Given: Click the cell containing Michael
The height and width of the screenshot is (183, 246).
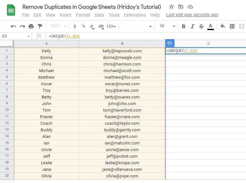Looking at the screenshot, I should click(x=46, y=71).
